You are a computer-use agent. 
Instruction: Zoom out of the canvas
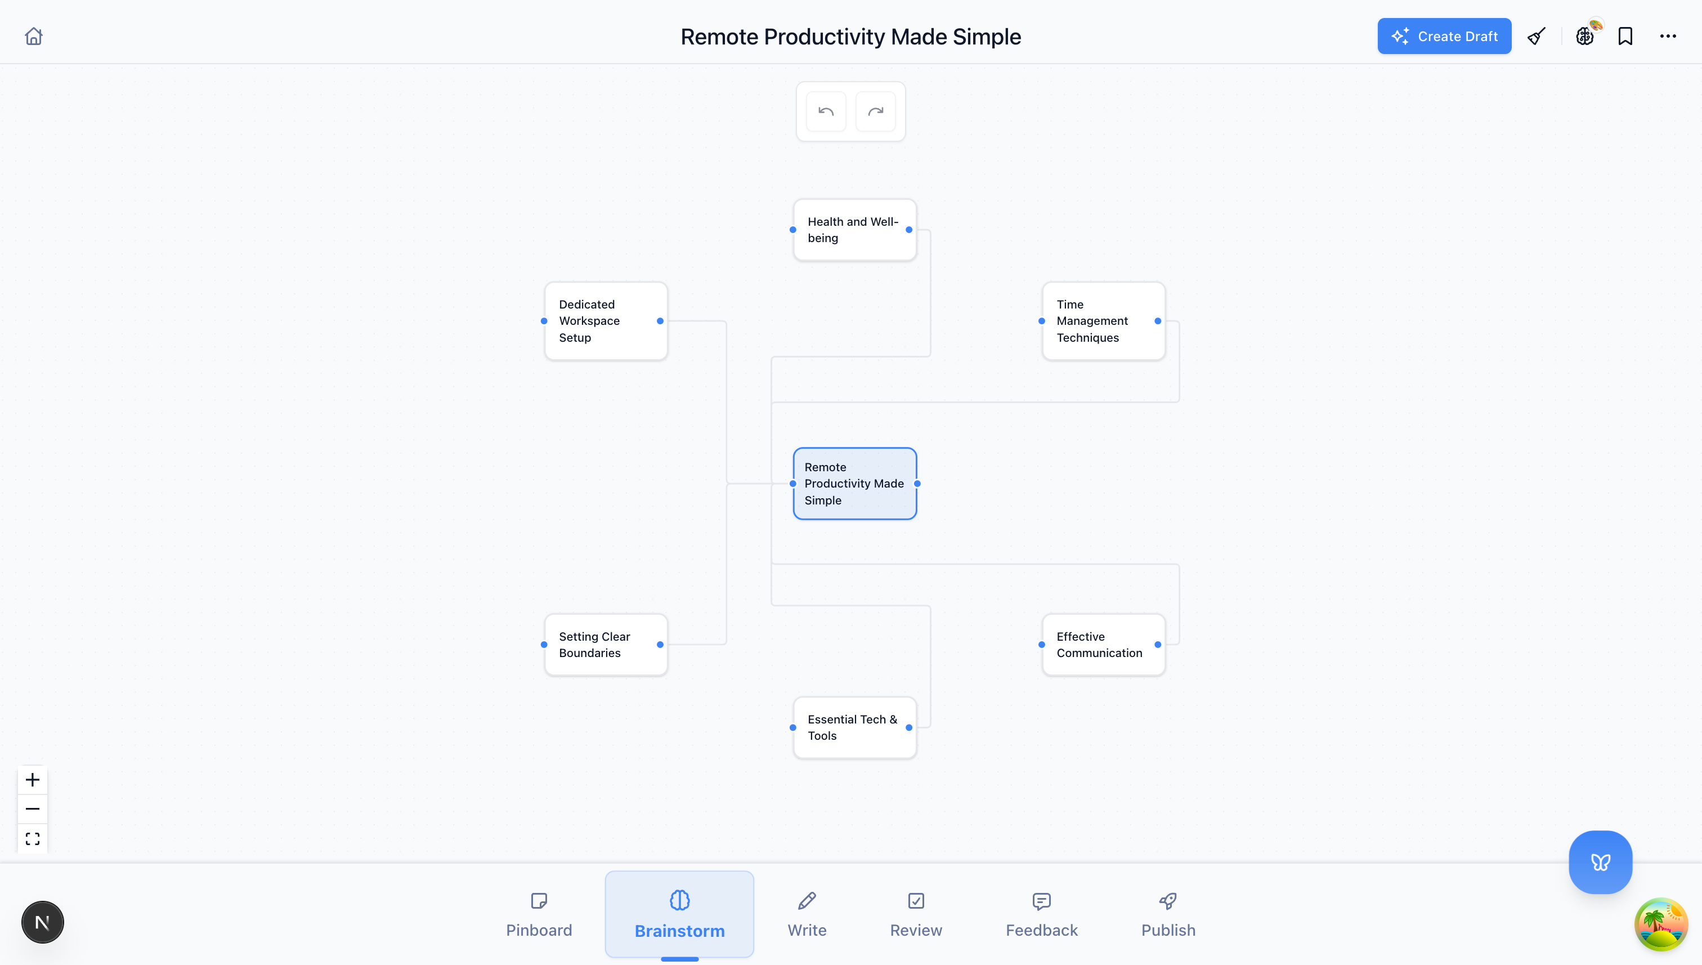(x=32, y=808)
